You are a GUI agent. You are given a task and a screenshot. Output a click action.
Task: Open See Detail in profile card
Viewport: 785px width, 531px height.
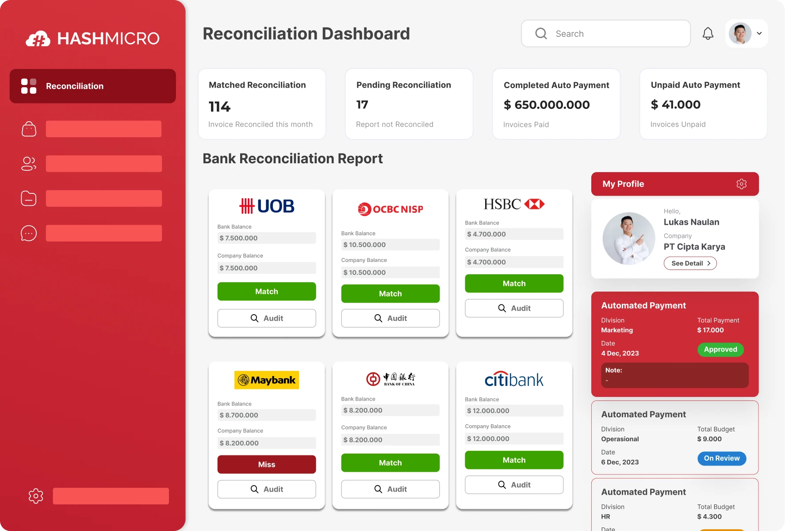(x=690, y=263)
